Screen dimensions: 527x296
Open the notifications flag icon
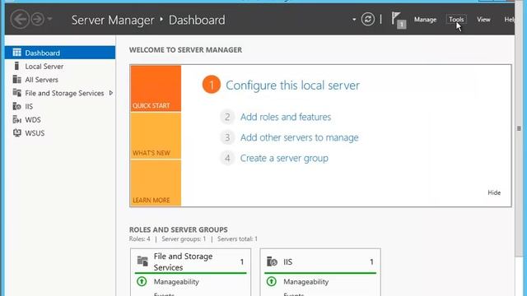click(x=399, y=20)
